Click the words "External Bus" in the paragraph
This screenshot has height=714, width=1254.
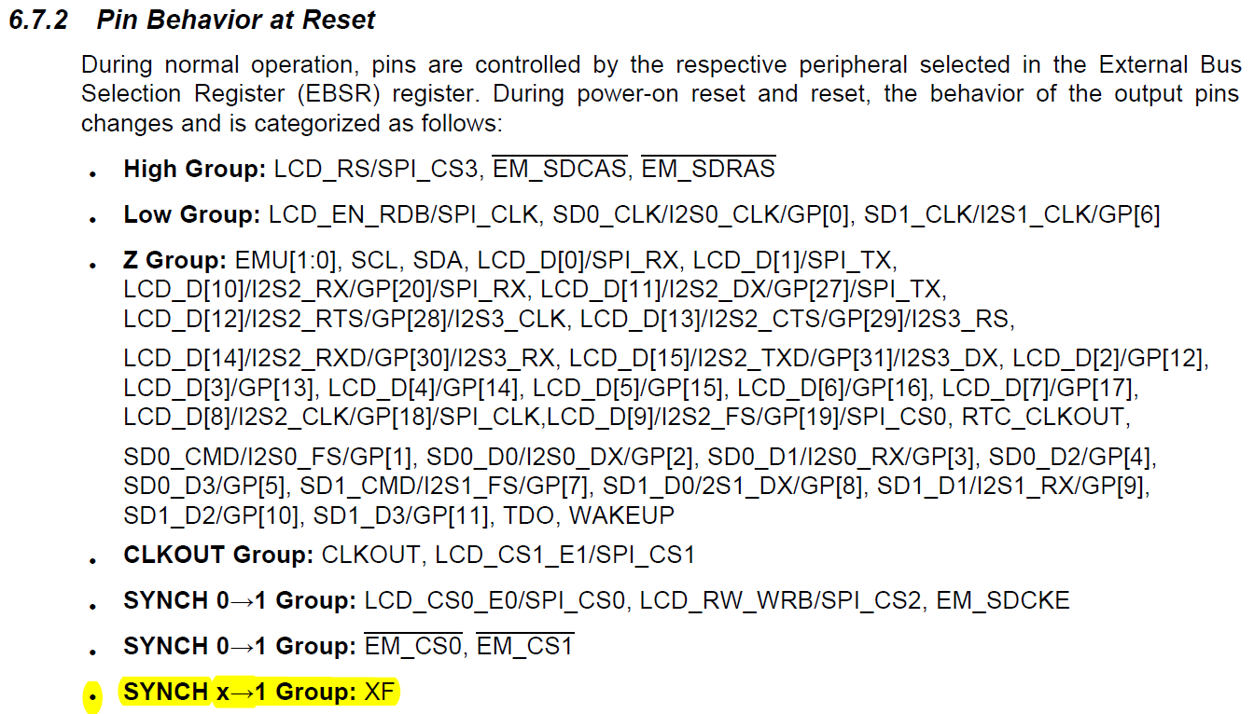click(x=1170, y=64)
